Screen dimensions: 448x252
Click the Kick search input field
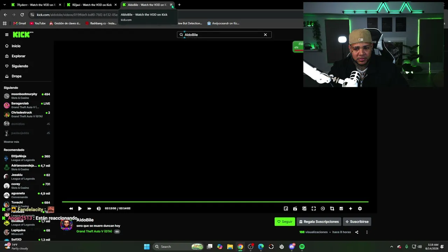[224, 35]
